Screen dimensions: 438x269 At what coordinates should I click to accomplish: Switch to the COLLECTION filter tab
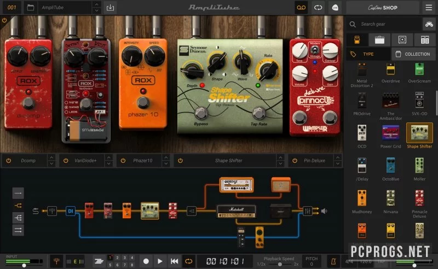click(413, 54)
